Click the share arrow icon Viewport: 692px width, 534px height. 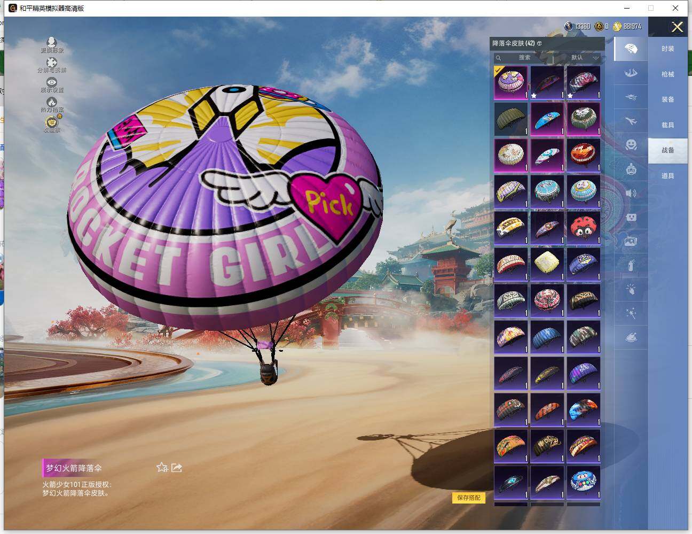coord(177,468)
